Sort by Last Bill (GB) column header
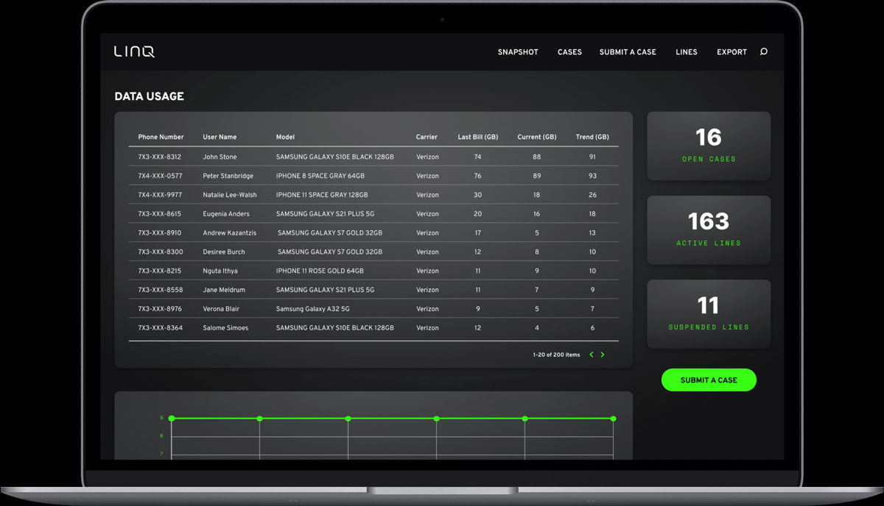Image resolution: width=884 pixels, height=506 pixels. point(477,137)
